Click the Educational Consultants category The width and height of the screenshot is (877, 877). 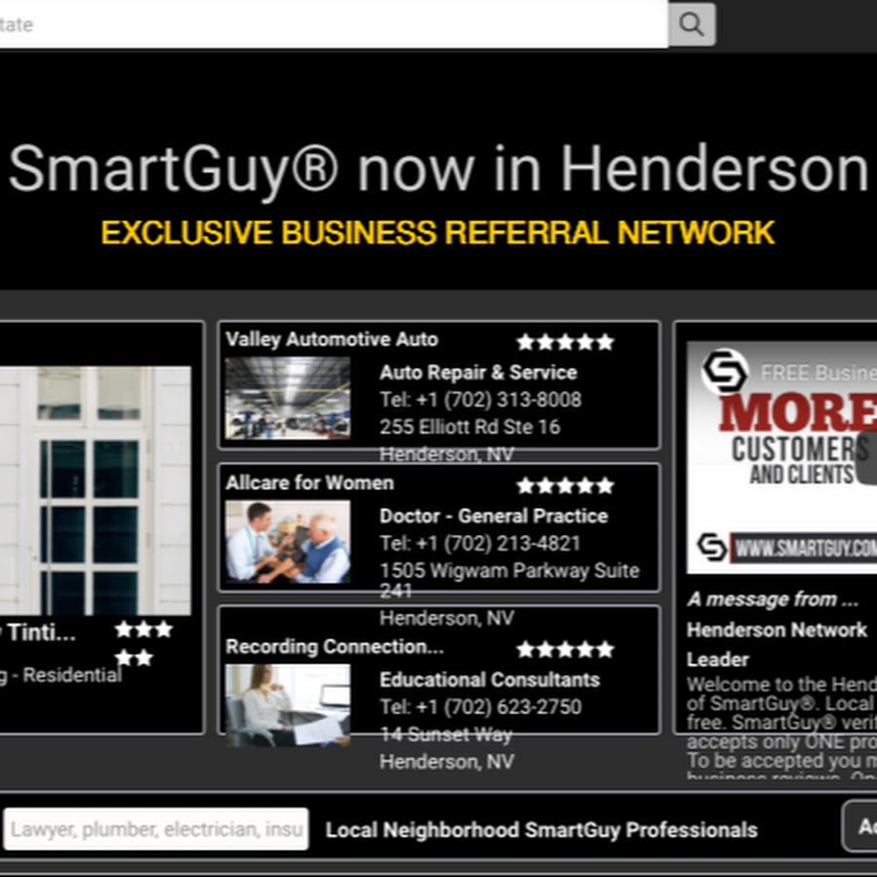(x=489, y=679)
